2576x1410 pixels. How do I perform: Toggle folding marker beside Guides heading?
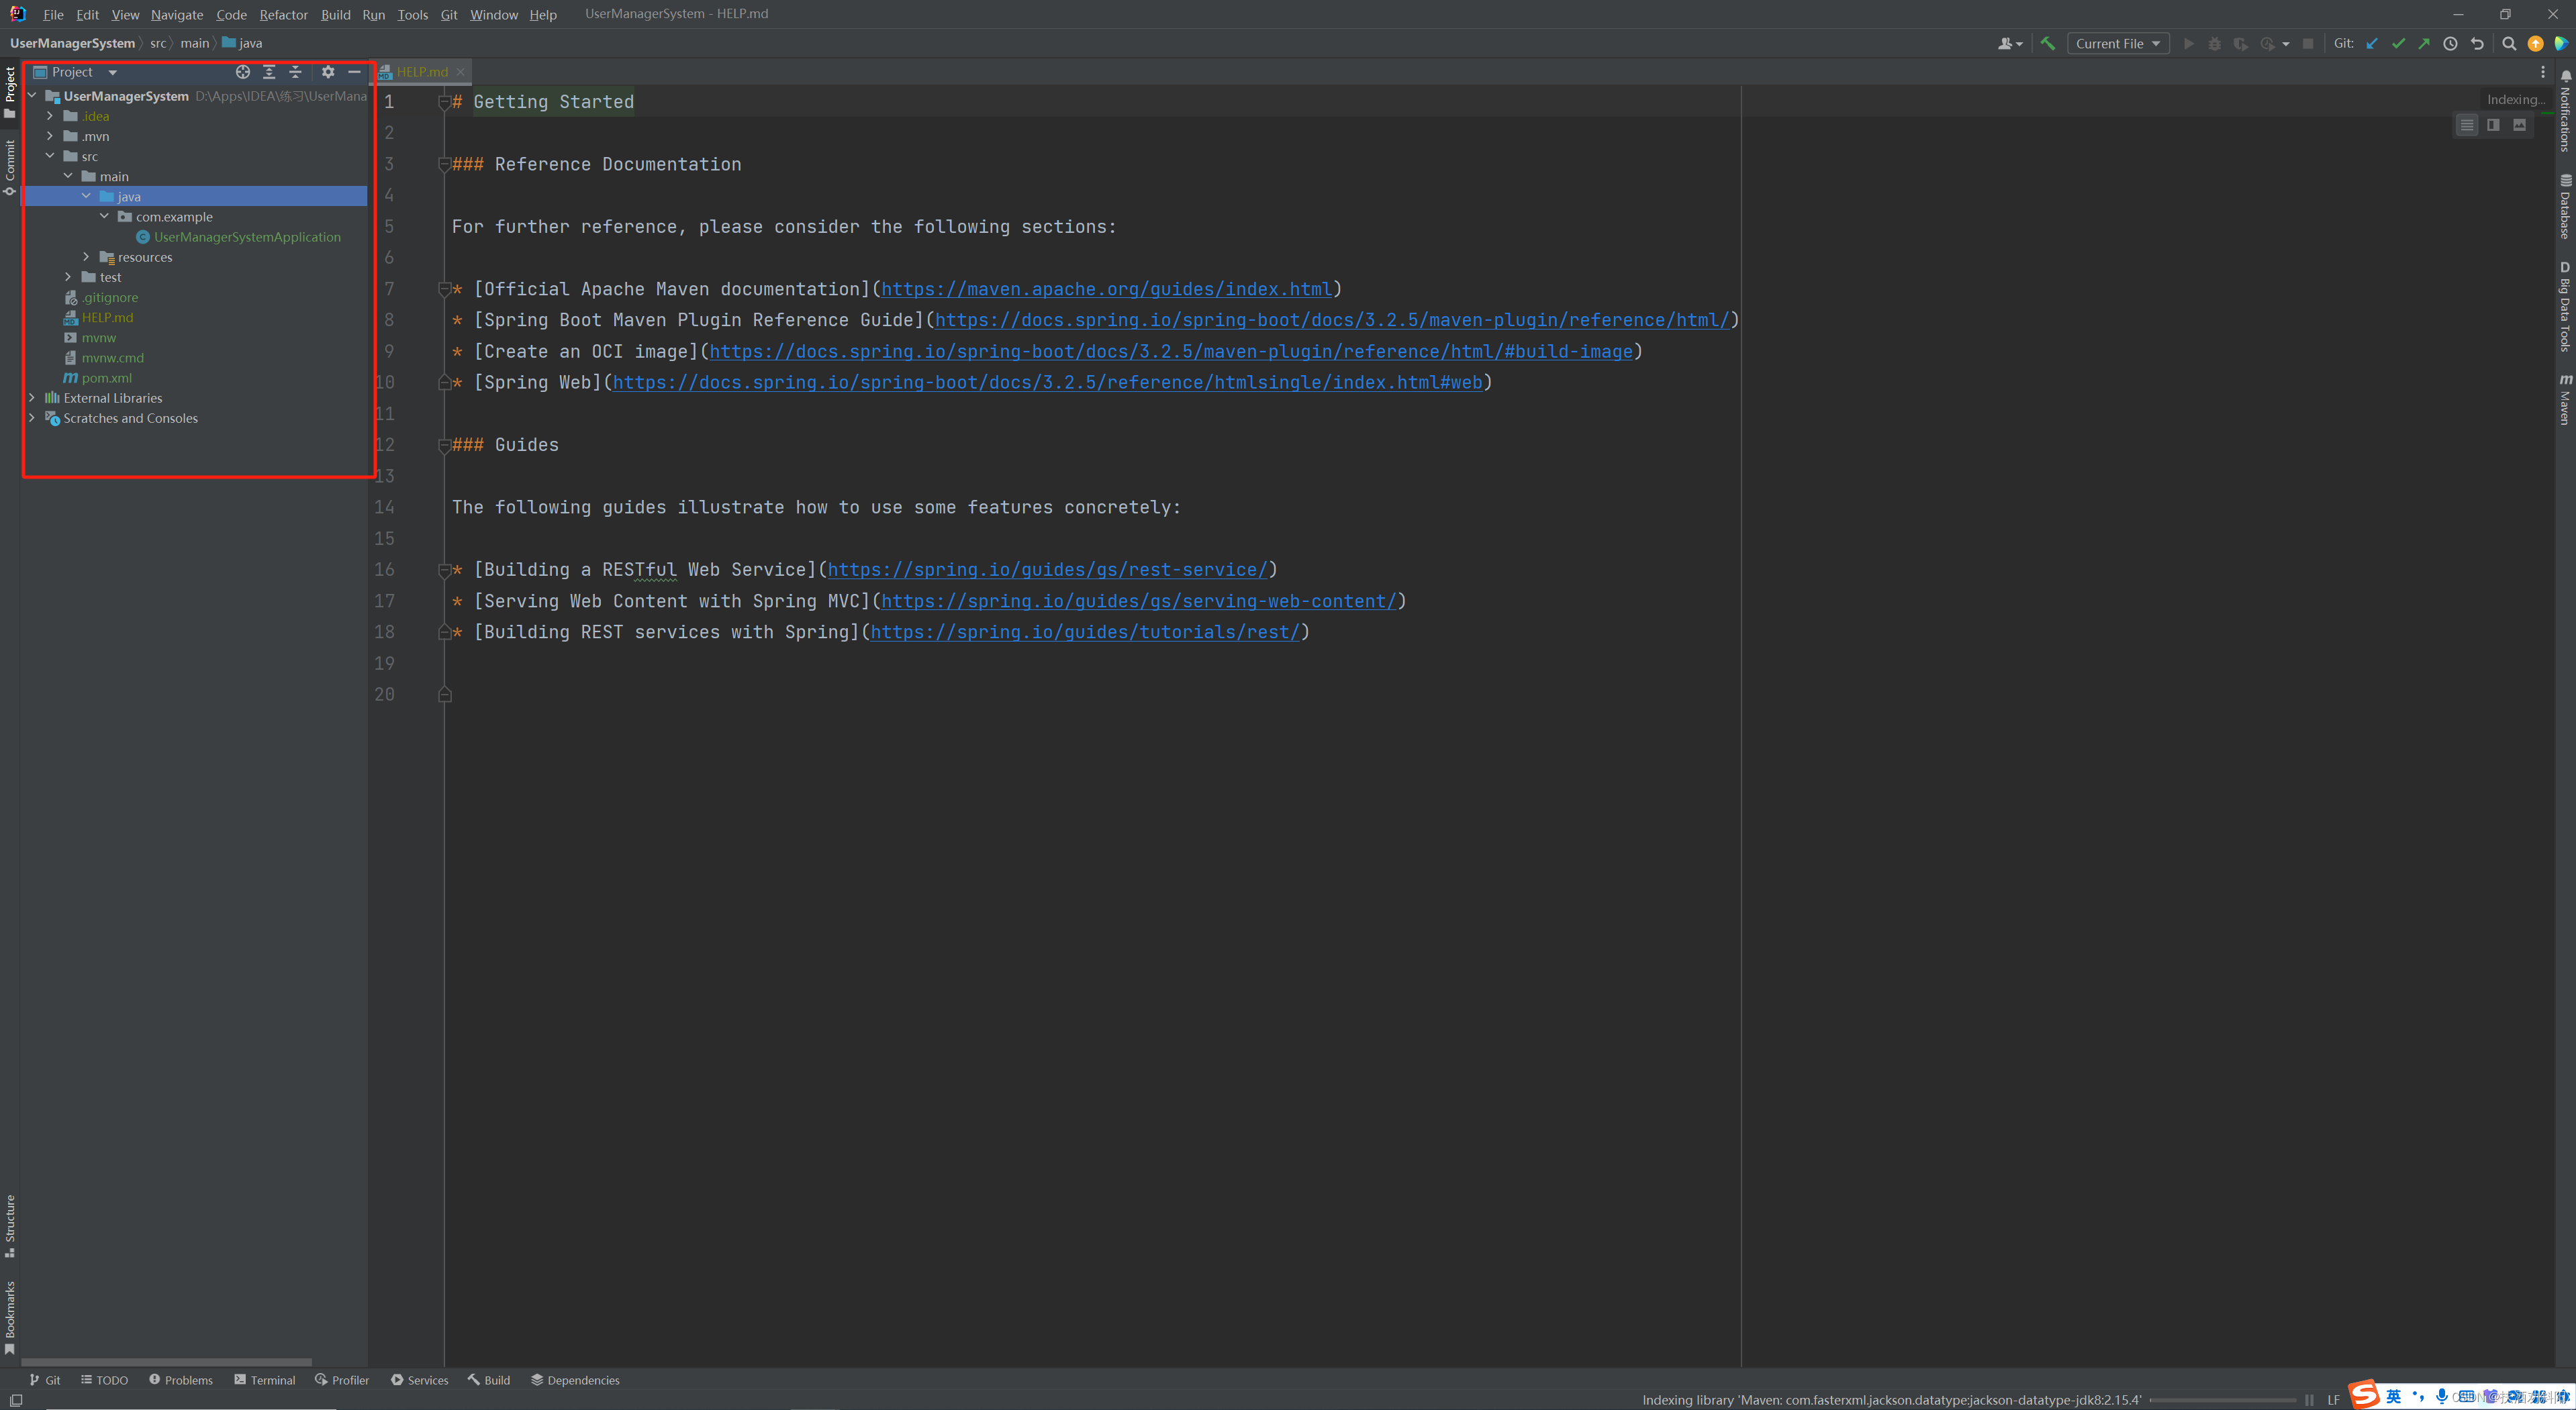tap(444, 446)
